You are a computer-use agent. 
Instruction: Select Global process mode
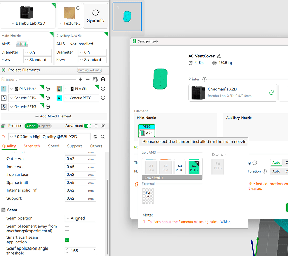point(31,126)
